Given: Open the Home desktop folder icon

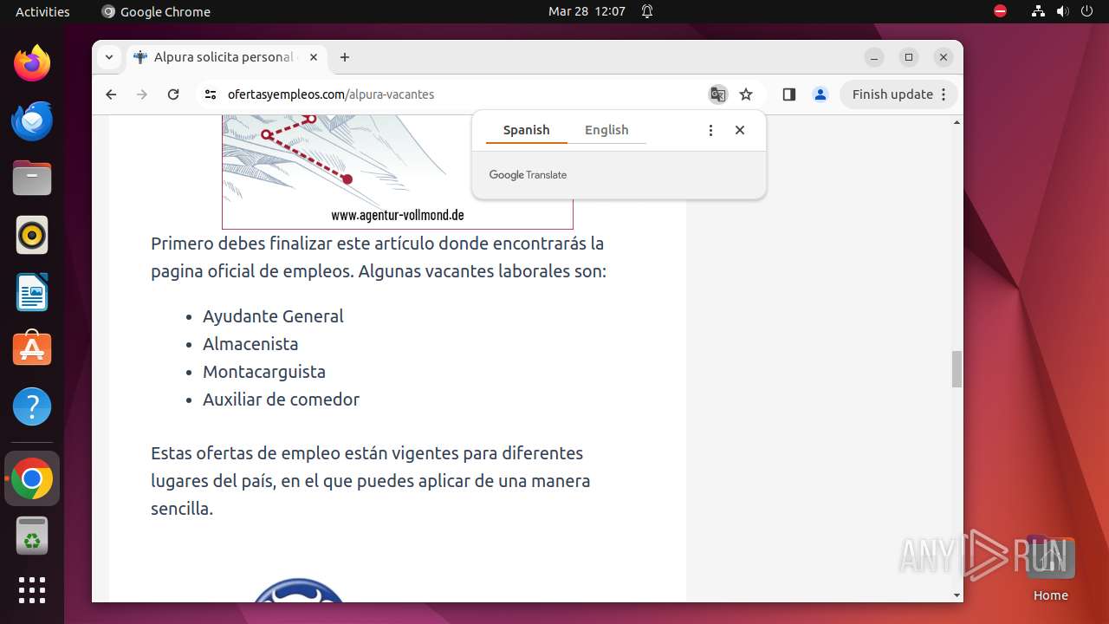Looking at the screenshot, I should point(1050,569).
